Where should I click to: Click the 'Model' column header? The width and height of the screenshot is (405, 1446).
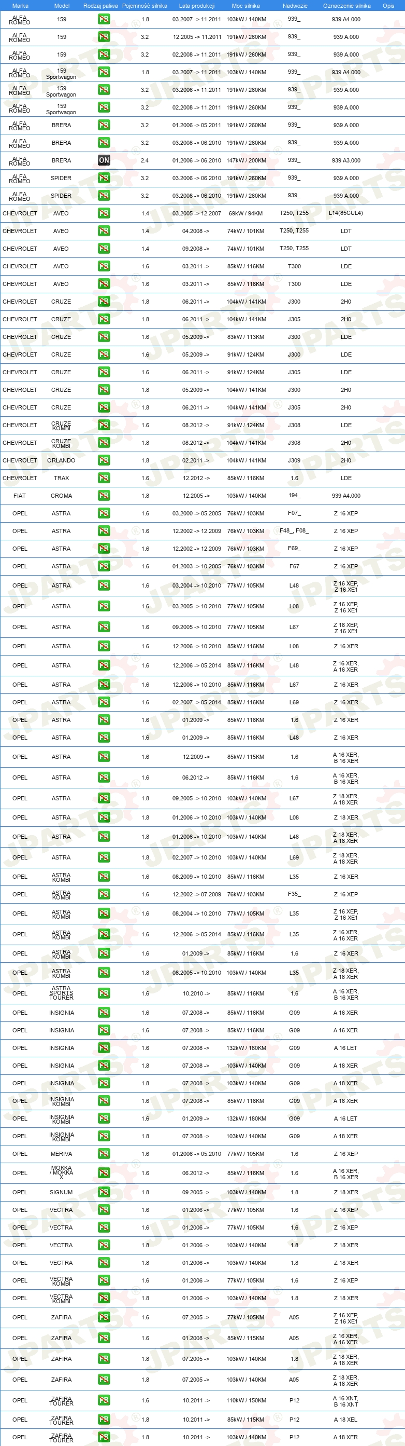point(62,6)
